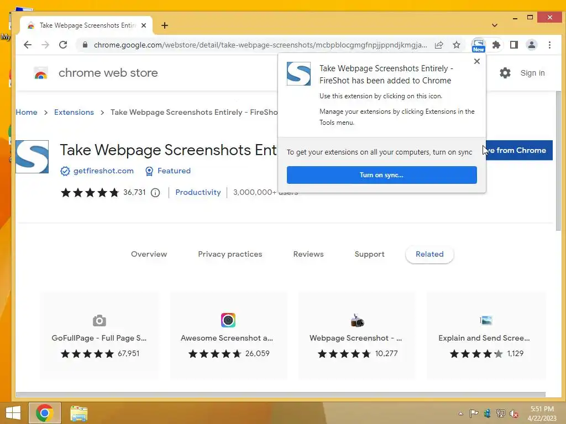Go to Home breadcrumb link
The image size is (566, 424).
pos(27,112)
